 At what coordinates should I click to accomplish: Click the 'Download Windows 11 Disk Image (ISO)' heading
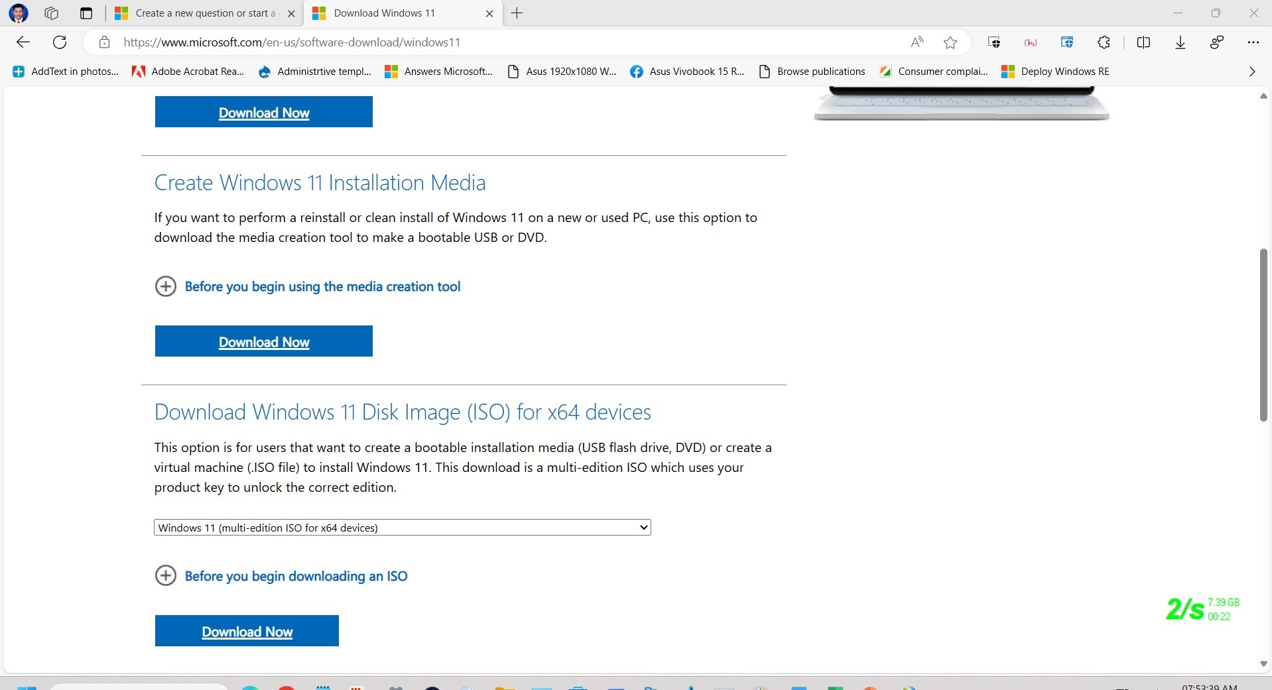[403, 412]
